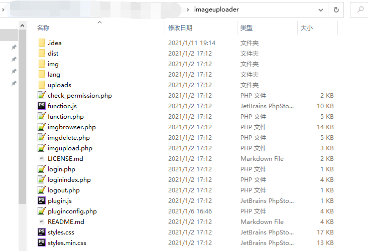Click the LICENSE.md markdown icon
The height and width of the screenshot is (251, 368).
42,158
